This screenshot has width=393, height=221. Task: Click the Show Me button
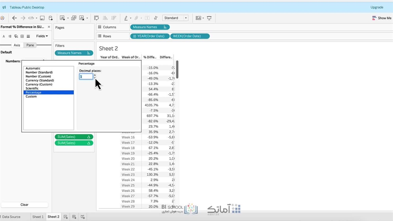click(x=382, y=18)
